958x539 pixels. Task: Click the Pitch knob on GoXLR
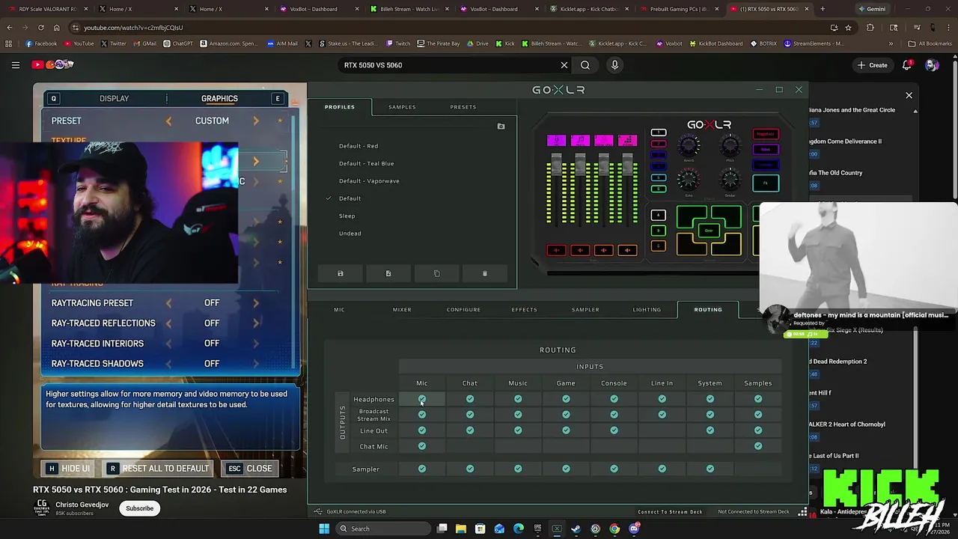coord(730,145)
